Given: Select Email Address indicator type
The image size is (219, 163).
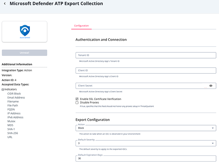Looking at the screenshot, I should pyautogui.click(x=16, y=98).
